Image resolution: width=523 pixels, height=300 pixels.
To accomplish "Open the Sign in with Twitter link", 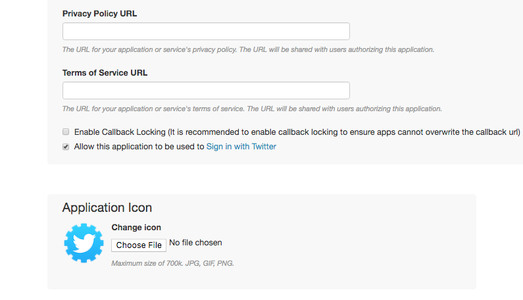I will pos(241,147).
